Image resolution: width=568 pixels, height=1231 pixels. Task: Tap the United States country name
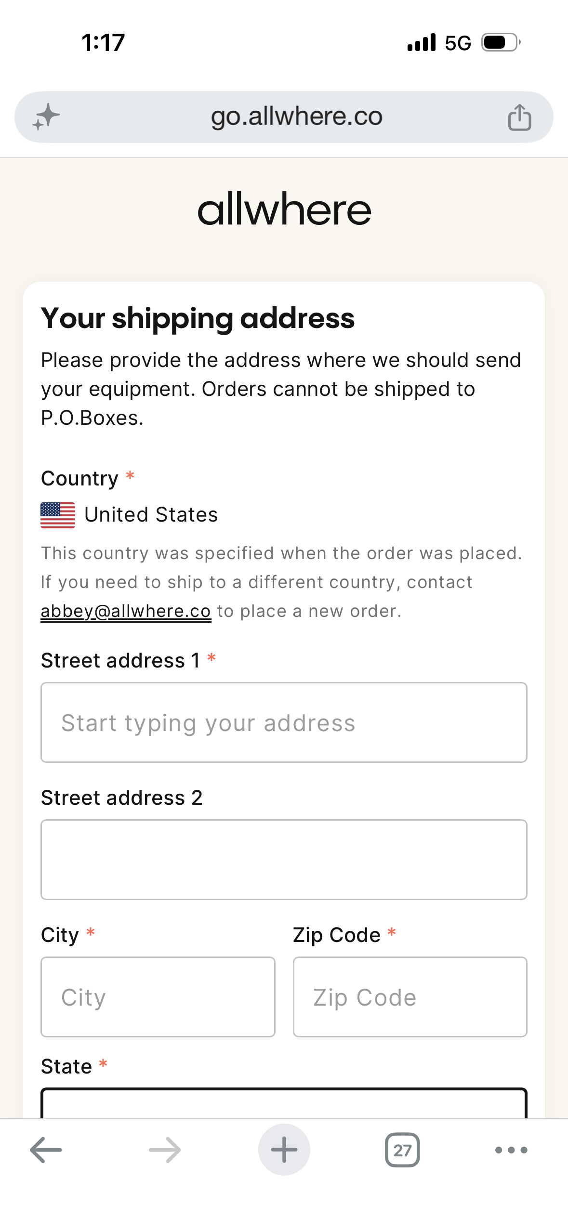tap(151, 515)
